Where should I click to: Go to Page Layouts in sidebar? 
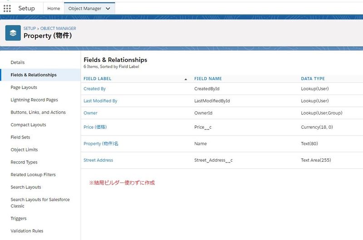[x=24, y=87]
